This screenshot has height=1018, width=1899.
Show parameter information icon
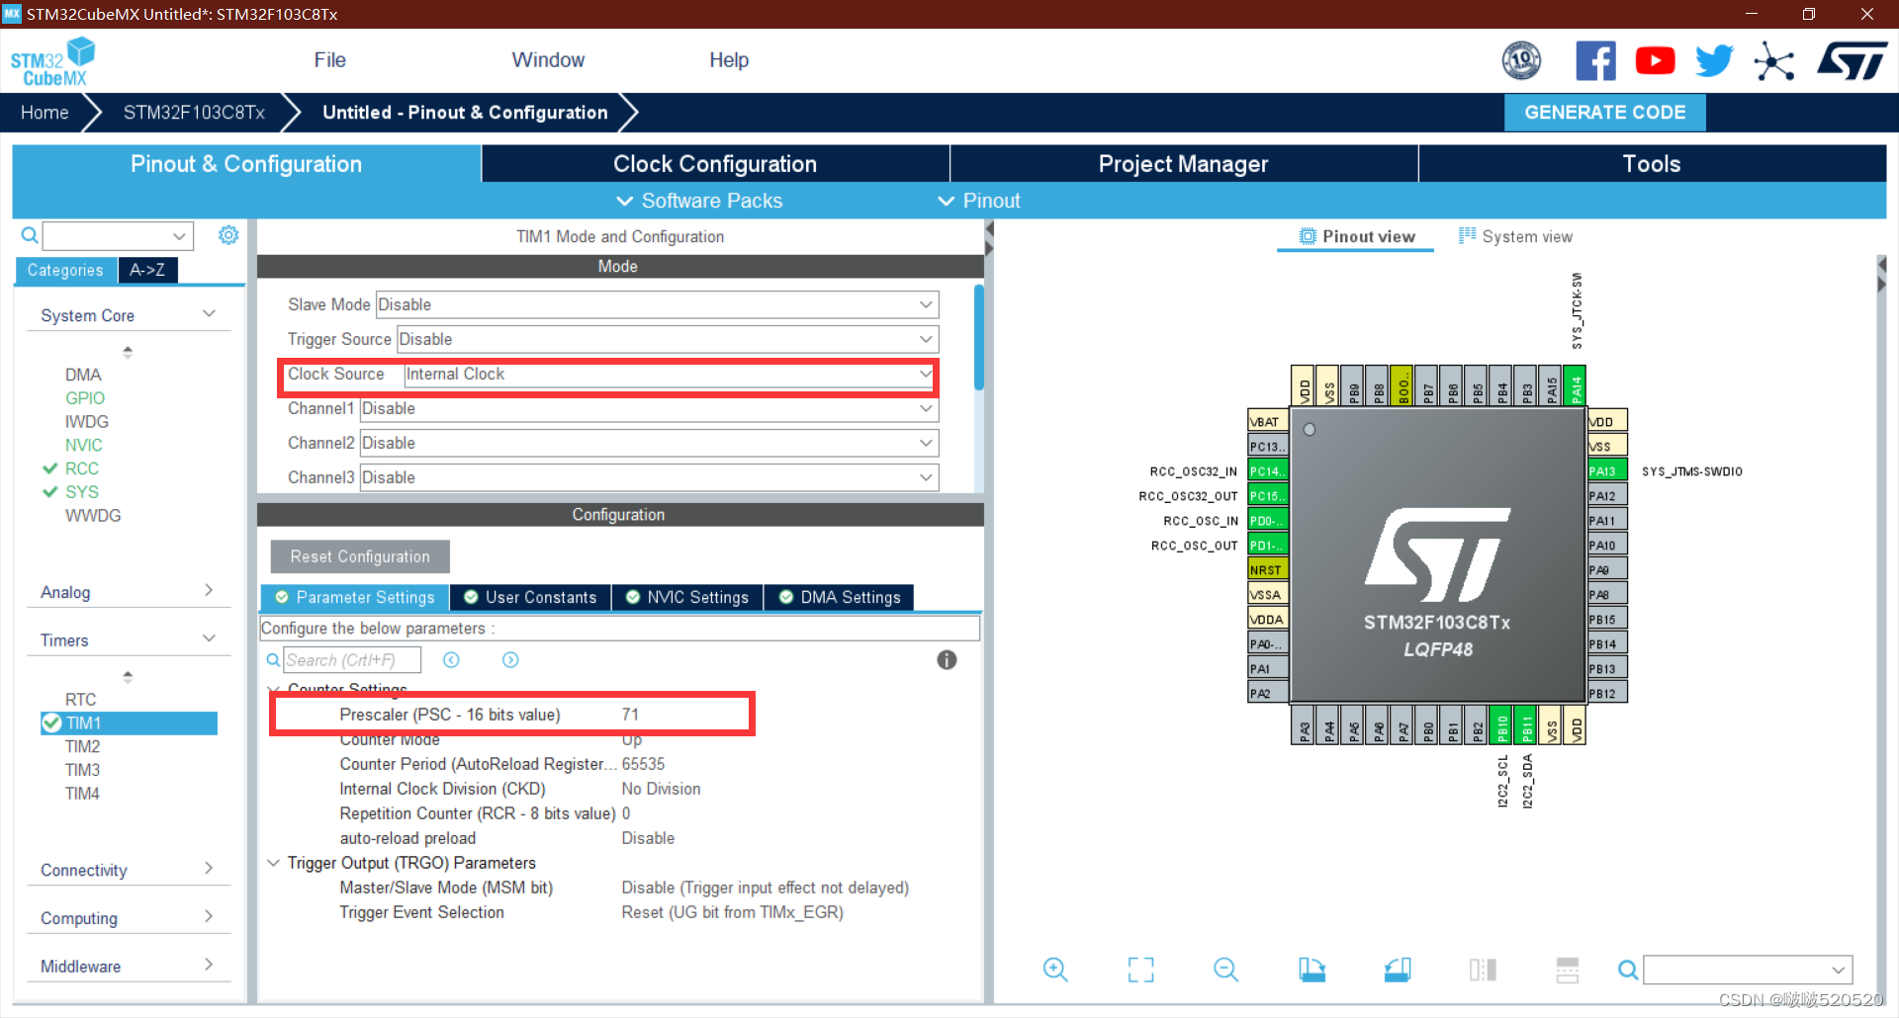click(947, 660)
